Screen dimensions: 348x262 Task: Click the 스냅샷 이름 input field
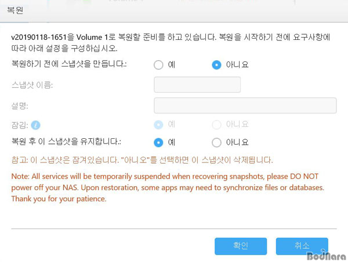click(x=197, y=84)
